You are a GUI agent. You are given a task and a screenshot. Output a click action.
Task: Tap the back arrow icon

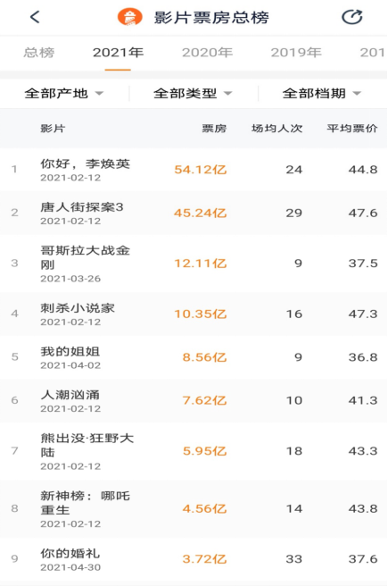click(35, 17)
